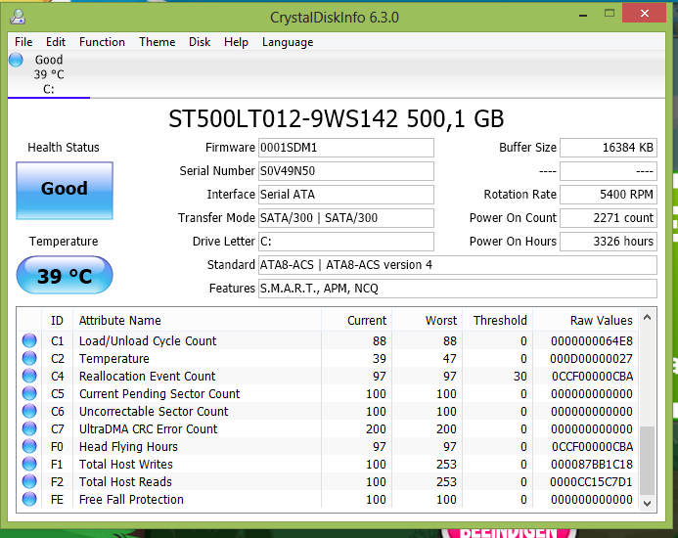The height and width of the screenshot is (538, 678).
Task: Click the scroll up arrow of attribute list
Action: 648,318
